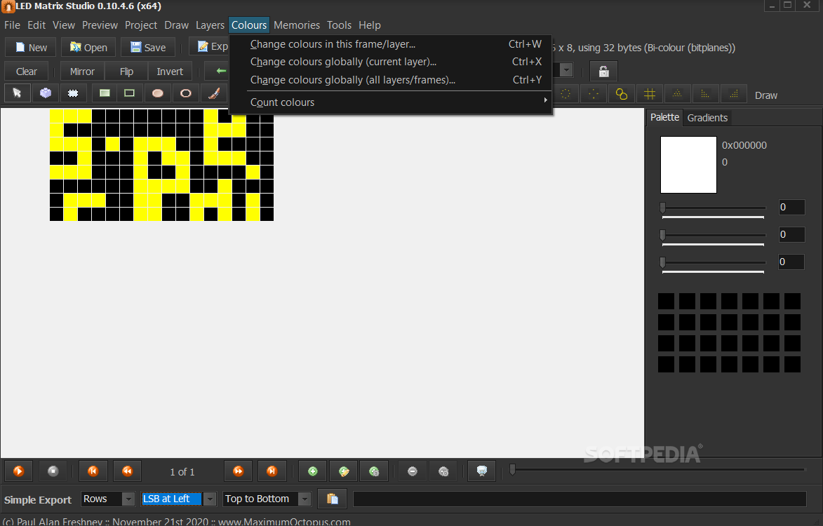Select the arrow pointer tool
Image resolution: width=823 pixels, height=526 pixels.
17,93
